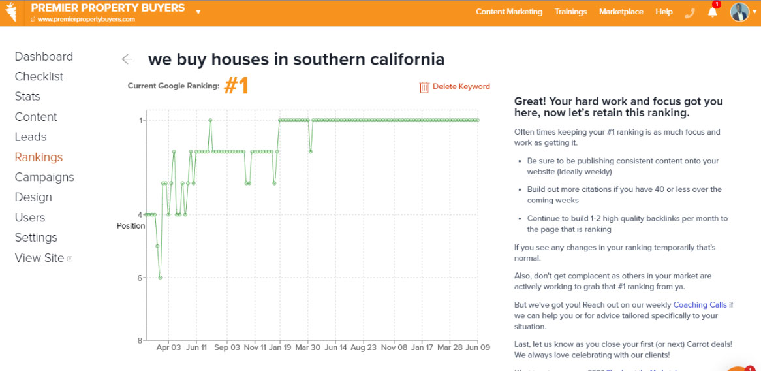Click the Delete Keyword link
The width and height of the screenshot is (761, 371).
click(x=461, y=86)
